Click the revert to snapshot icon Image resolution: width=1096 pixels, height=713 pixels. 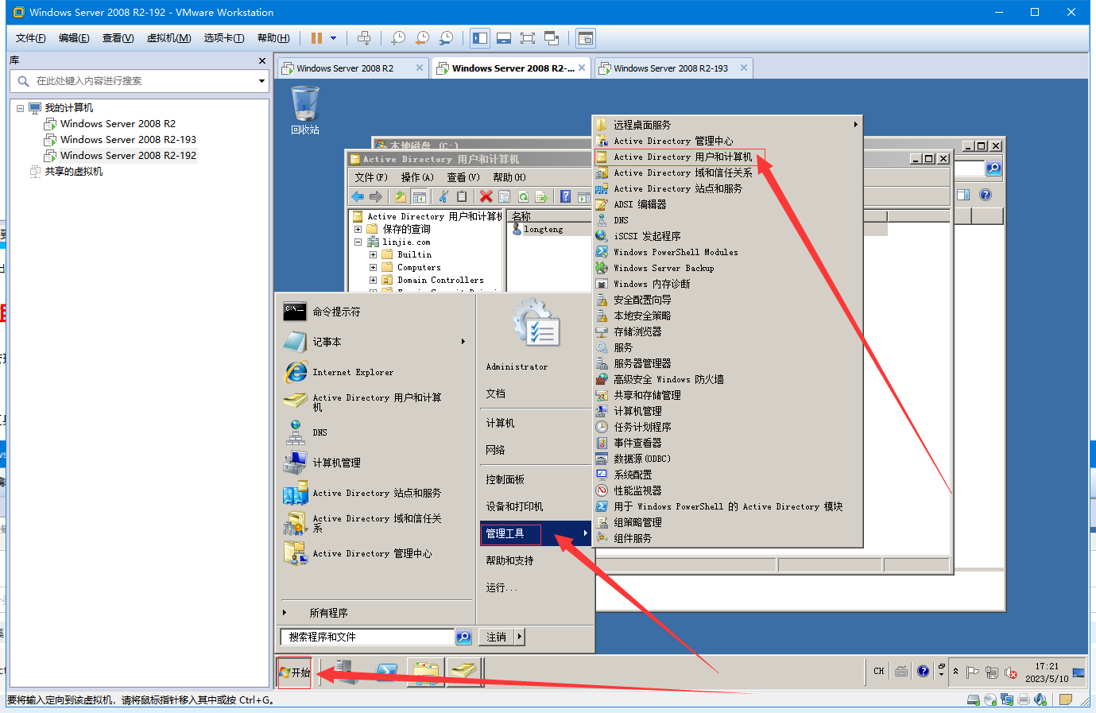pyautogui.click(x=422, y=38)
